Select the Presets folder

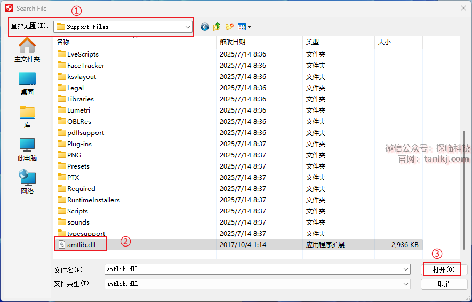(x=78, y=166)
